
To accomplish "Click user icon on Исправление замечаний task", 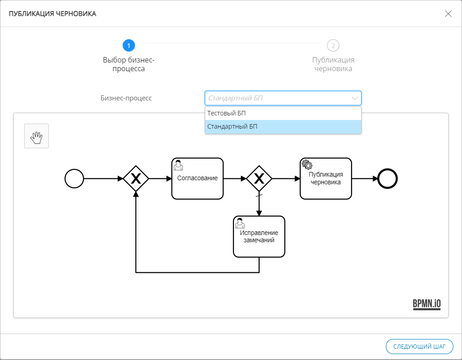I will [240, 223].
